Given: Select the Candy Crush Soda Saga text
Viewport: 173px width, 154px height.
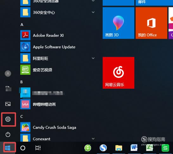Looking at the screenshot, I should 54,127.
